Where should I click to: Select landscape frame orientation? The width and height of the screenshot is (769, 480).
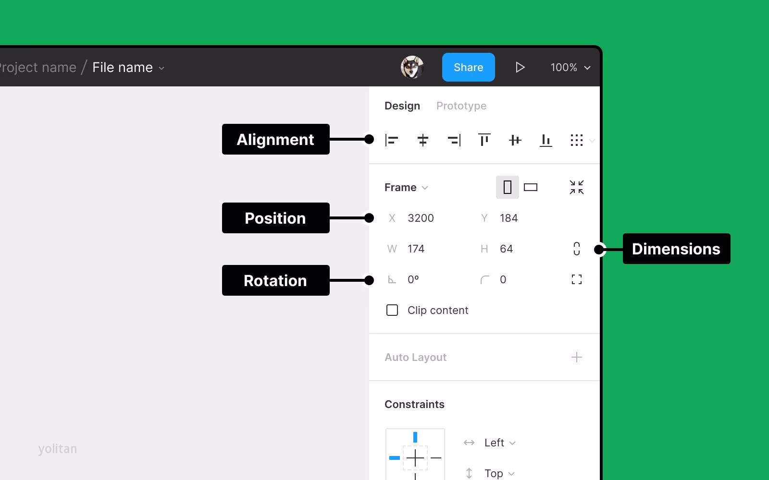pyautogui.click(x=531, y=187)
